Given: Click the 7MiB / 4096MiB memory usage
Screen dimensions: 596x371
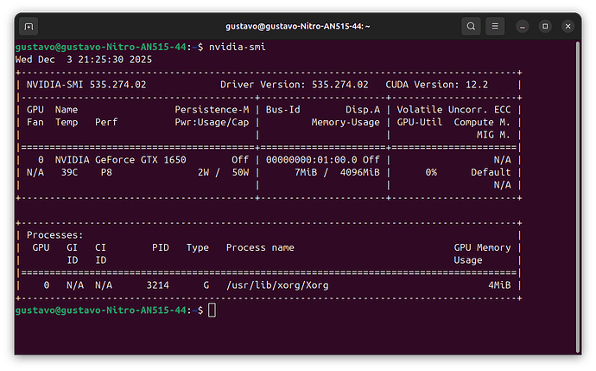Looking at the screenshot, I should point(336,172).
